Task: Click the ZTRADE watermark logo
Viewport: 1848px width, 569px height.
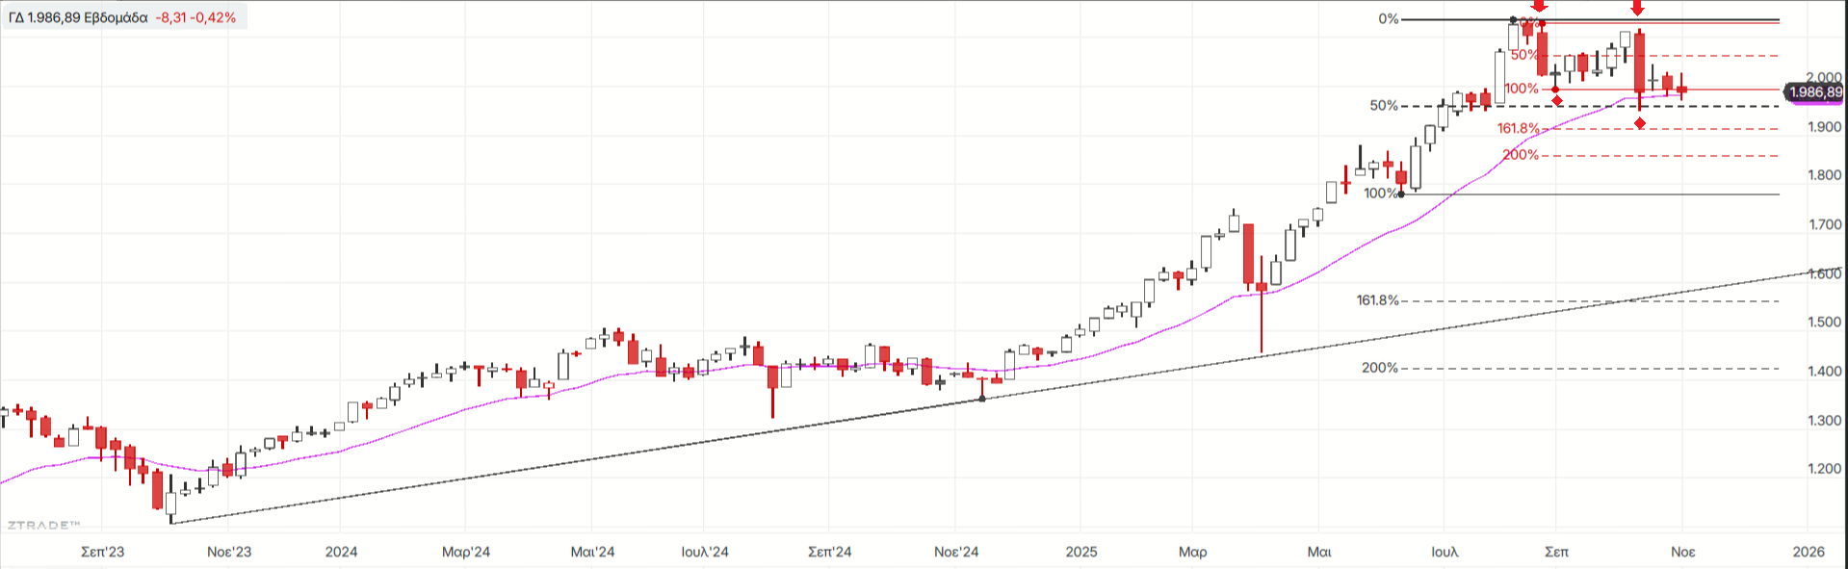Action: click(43, 525)
